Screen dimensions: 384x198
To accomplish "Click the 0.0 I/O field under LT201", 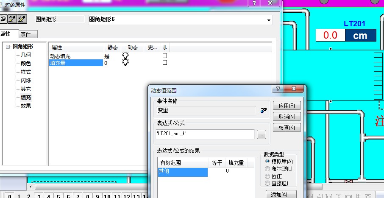I will pyautogui.click(x=330, y=35).
